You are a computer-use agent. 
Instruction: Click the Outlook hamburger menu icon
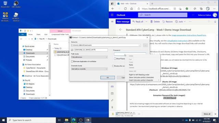coord(112,22)
